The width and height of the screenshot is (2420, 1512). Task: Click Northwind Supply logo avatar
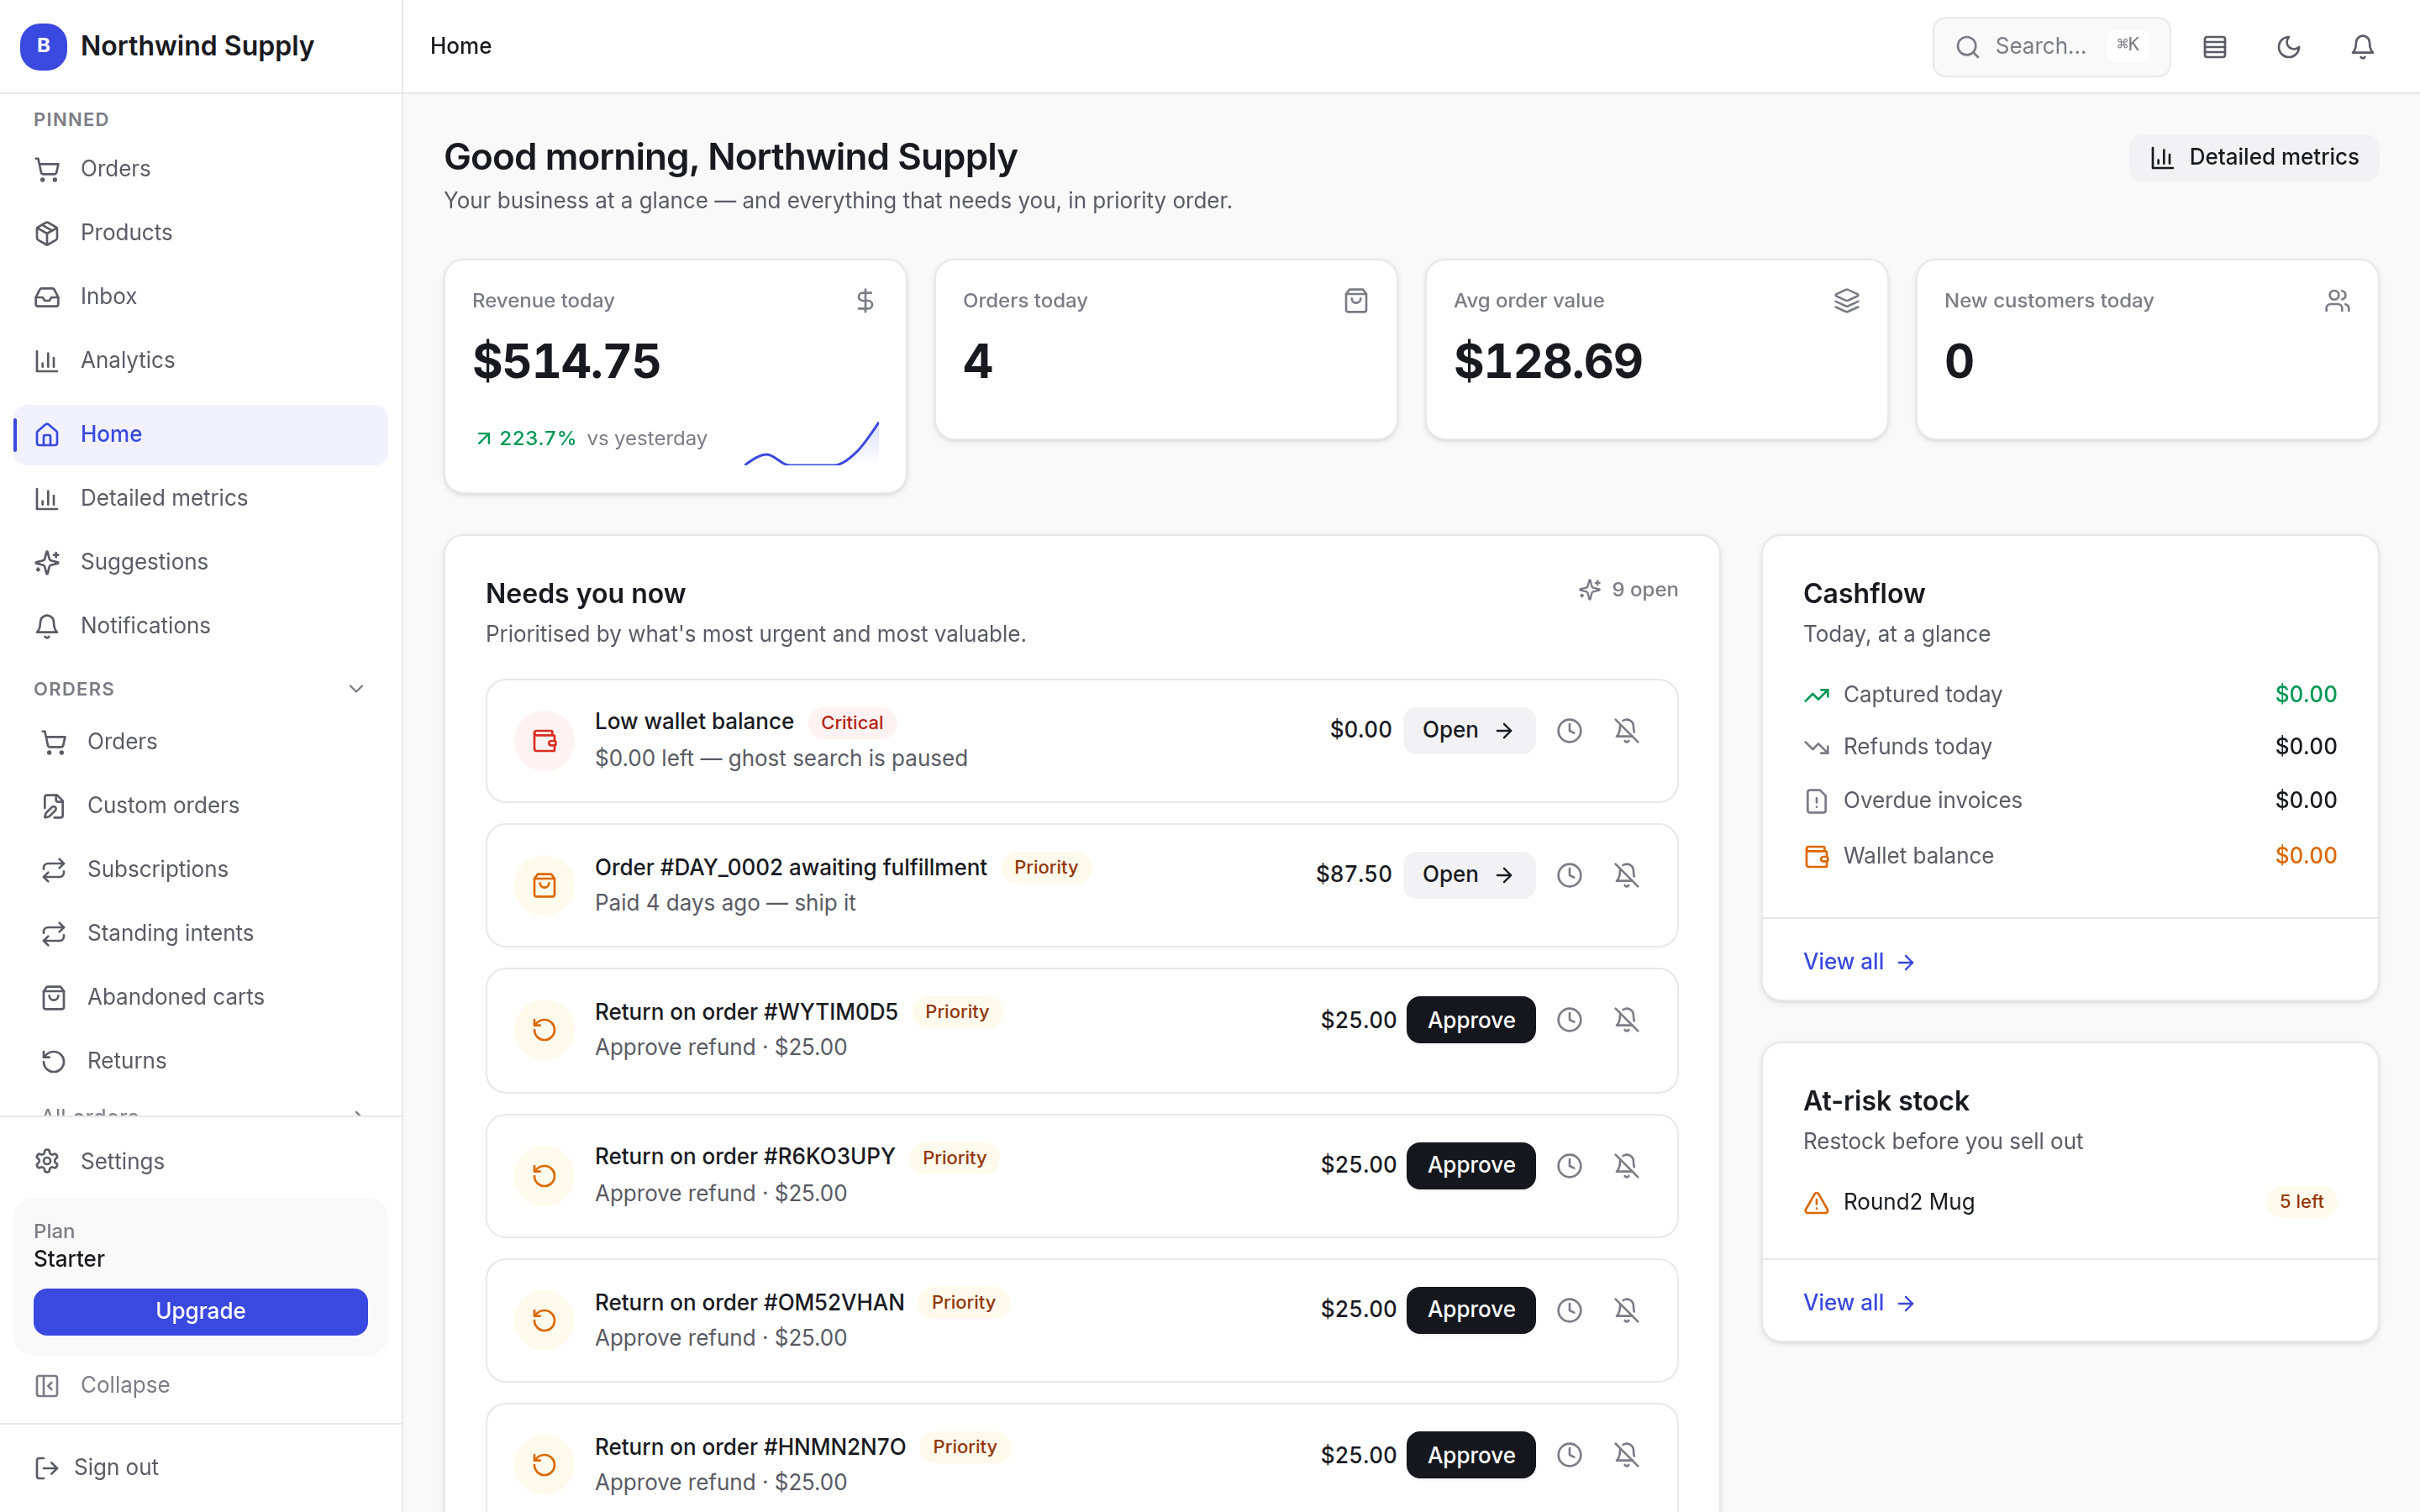[43, 46]
